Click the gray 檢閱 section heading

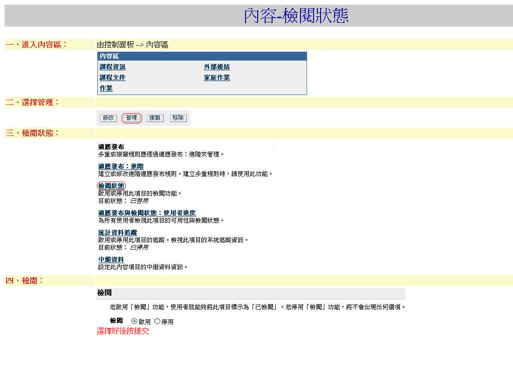tap(104, 293)
